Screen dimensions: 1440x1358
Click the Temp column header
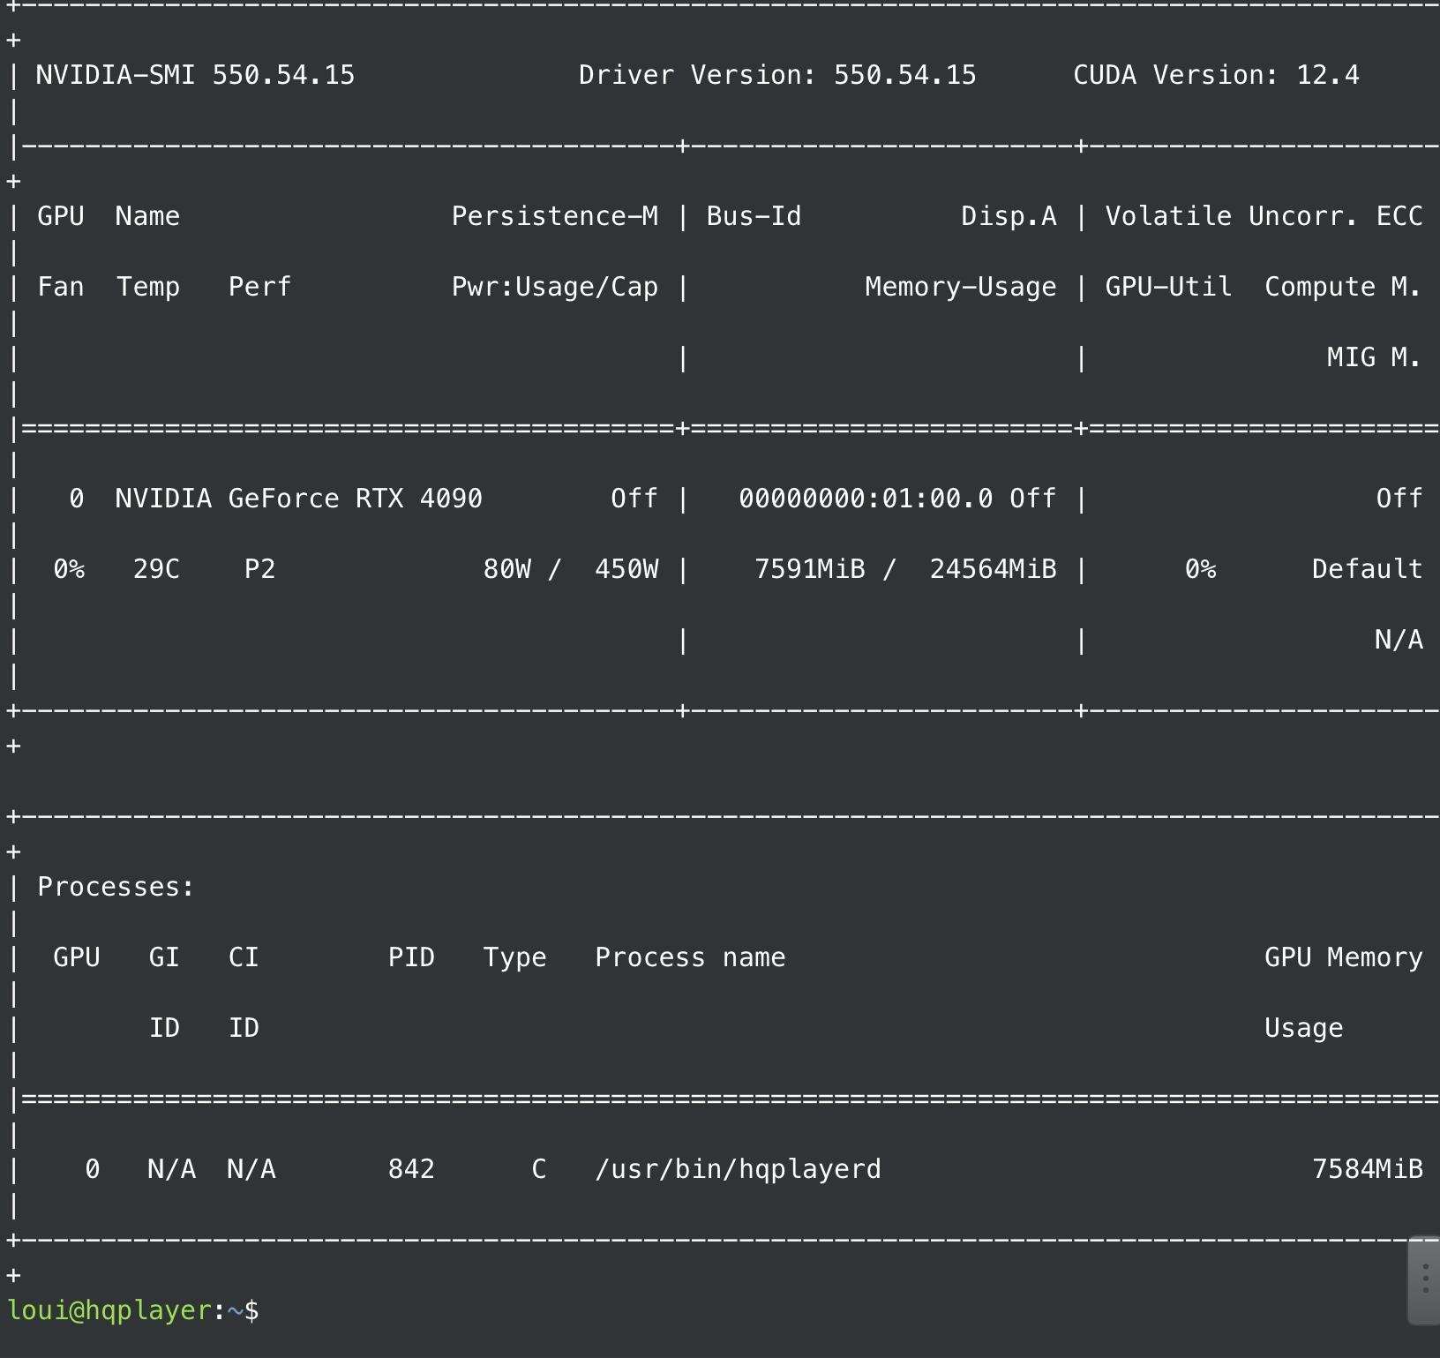pos(148,288)
